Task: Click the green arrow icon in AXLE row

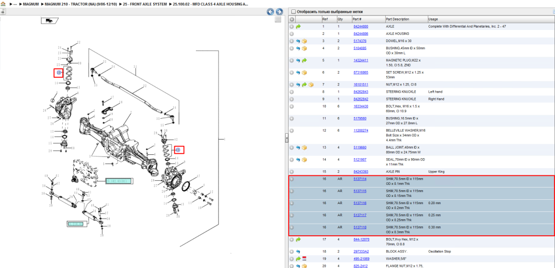Action: pos(298,27)
